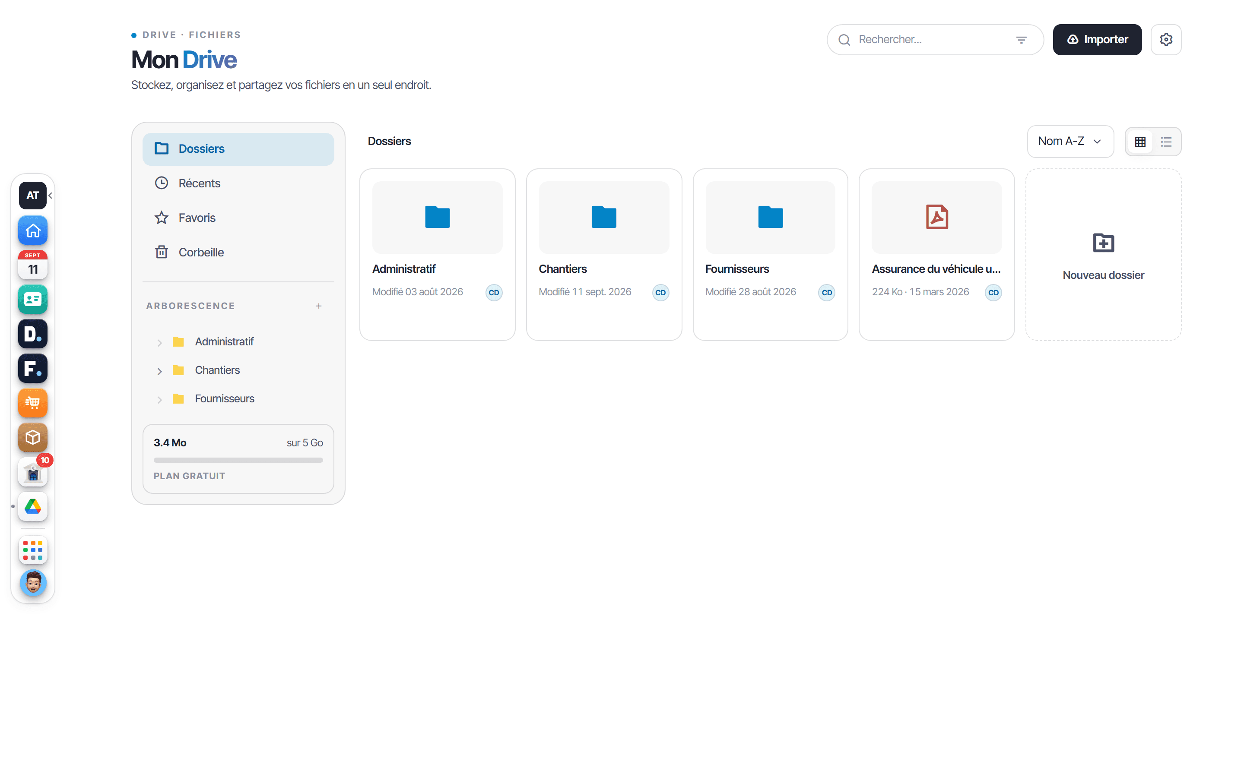The image size is (1244, 777).
Task: Open the Fournisseurs folder card
Action: coord(770,254)
